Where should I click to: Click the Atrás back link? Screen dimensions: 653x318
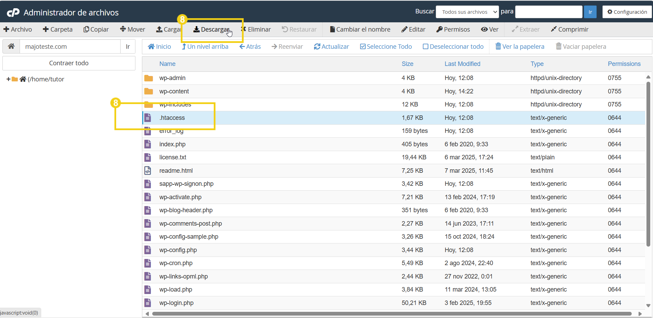[250, 47]
